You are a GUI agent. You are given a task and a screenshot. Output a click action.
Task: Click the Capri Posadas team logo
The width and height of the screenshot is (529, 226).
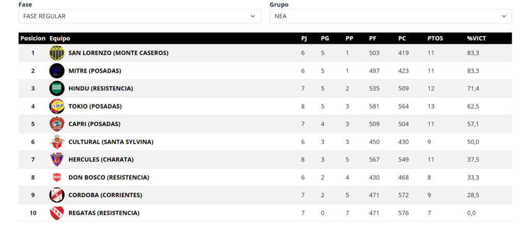coord(56,124)
